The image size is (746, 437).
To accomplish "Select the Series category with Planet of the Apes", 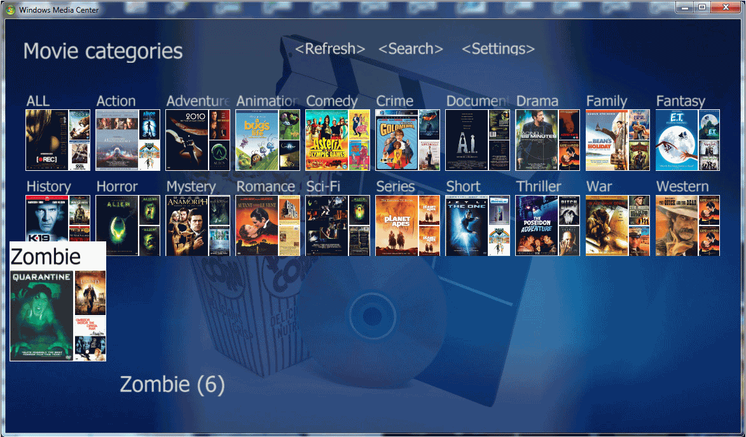I will (x=407, y=225).
